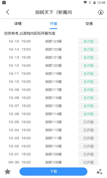Tap the battery status icon

(95, 2)
